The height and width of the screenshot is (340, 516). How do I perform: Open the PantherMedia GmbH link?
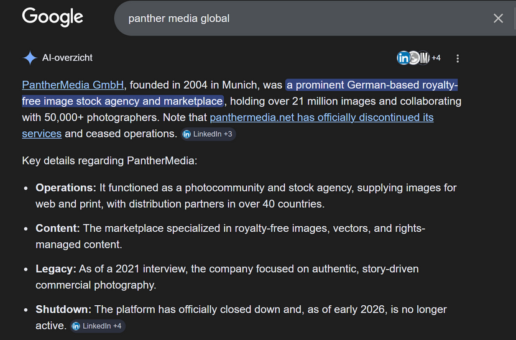73,85
